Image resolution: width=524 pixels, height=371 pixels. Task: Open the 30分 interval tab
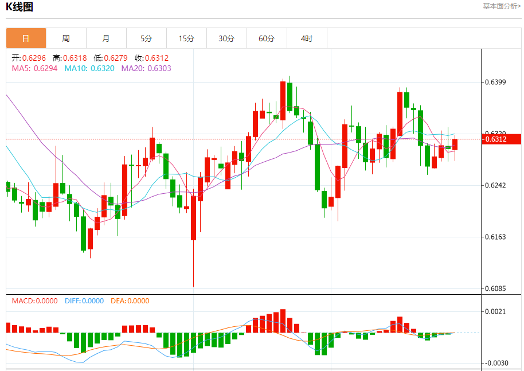[x=226, y=38]
